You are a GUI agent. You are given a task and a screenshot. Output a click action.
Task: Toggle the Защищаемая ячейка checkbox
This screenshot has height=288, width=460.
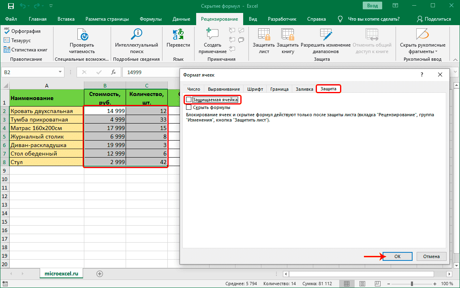click(x=188, y=100)
